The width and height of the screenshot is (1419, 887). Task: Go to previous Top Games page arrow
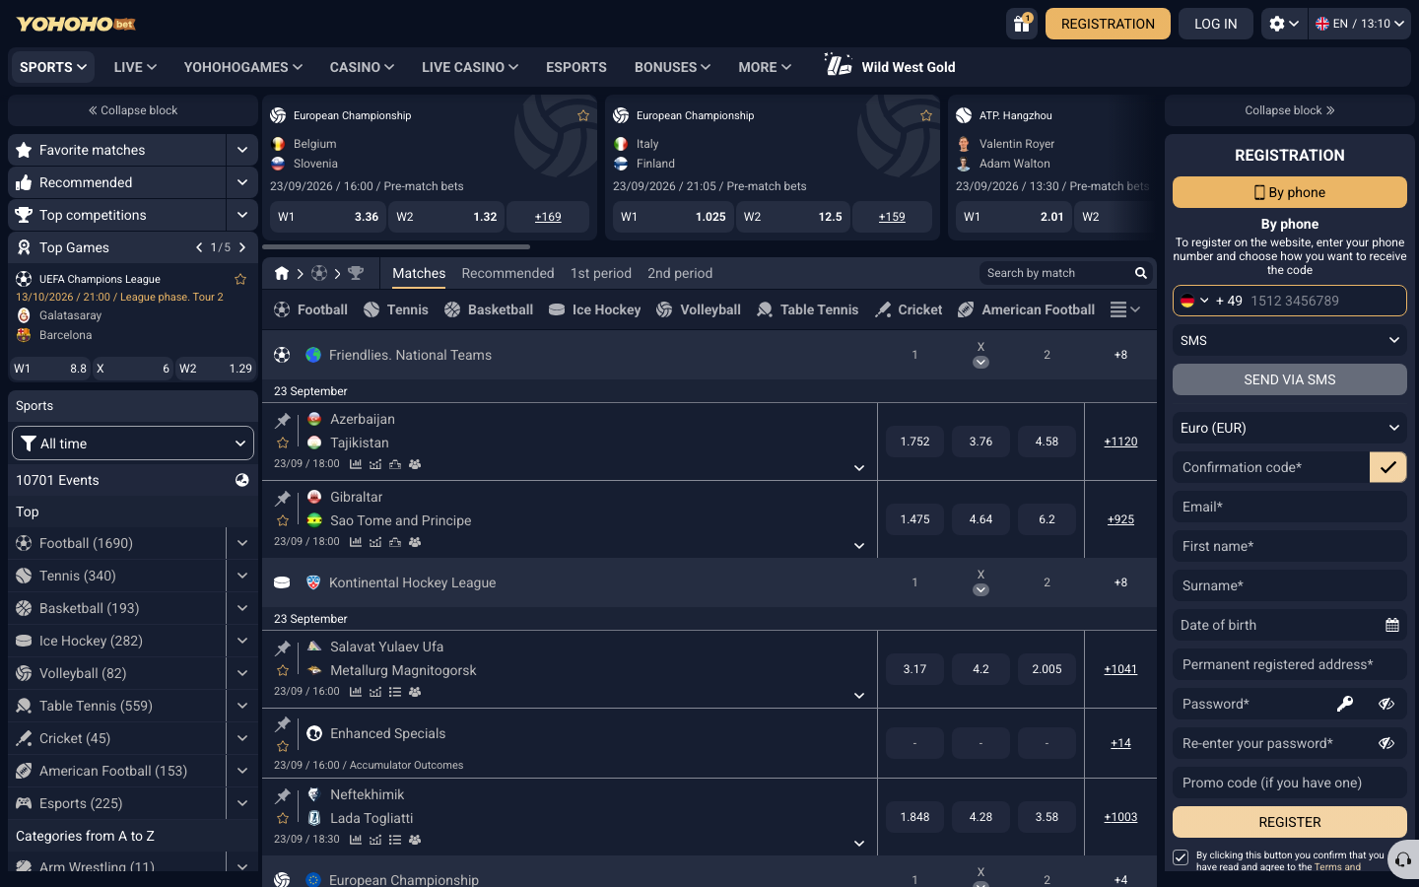coord(199,247)
